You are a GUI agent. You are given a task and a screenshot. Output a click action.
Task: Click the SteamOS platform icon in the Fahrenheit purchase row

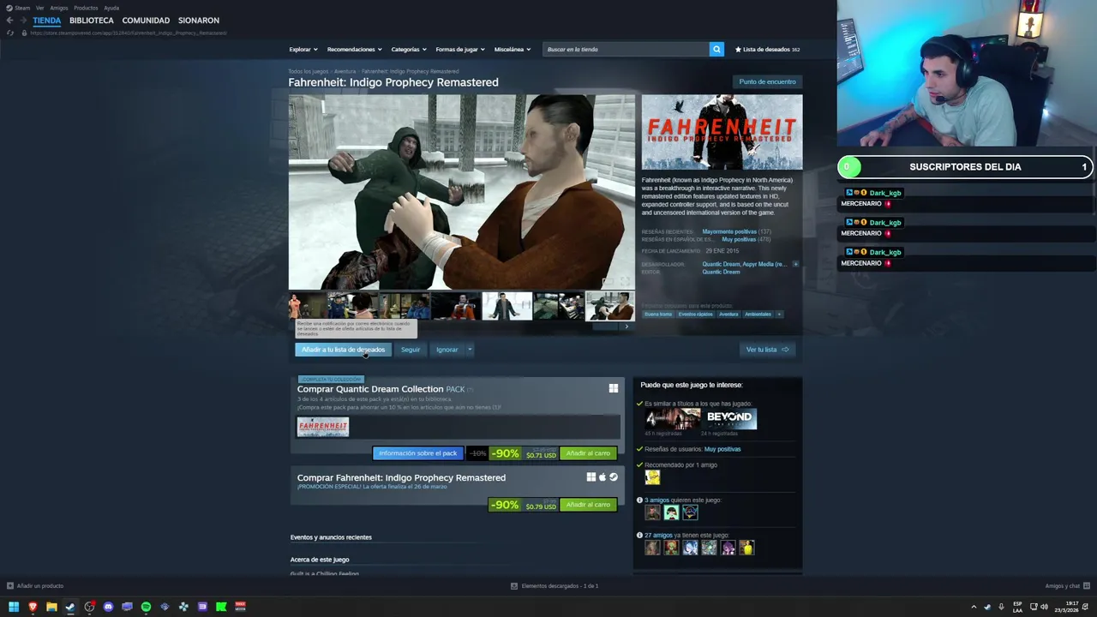[614, 477]
